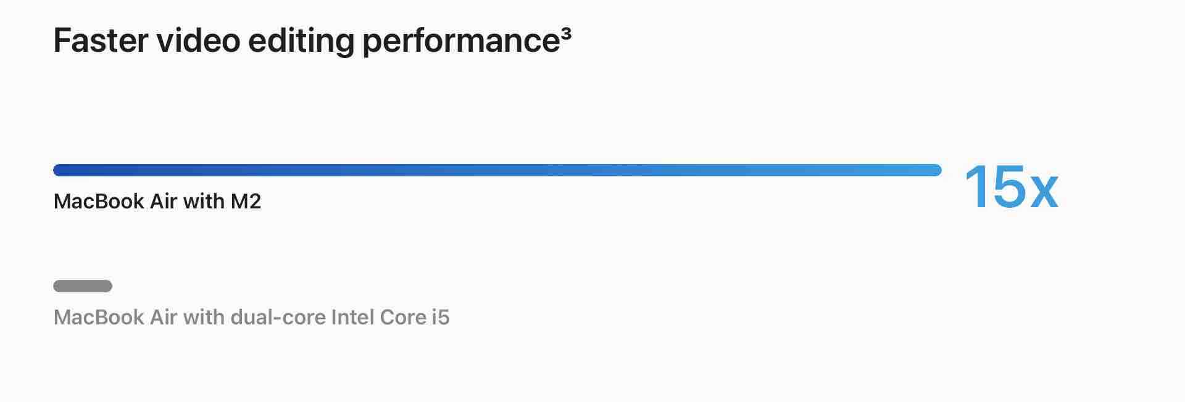Image resolution: width=1185 pixels, height=402 pixels.
Task: Select the gray dual-core Intel Core i5 label
Action: (251, 318)
